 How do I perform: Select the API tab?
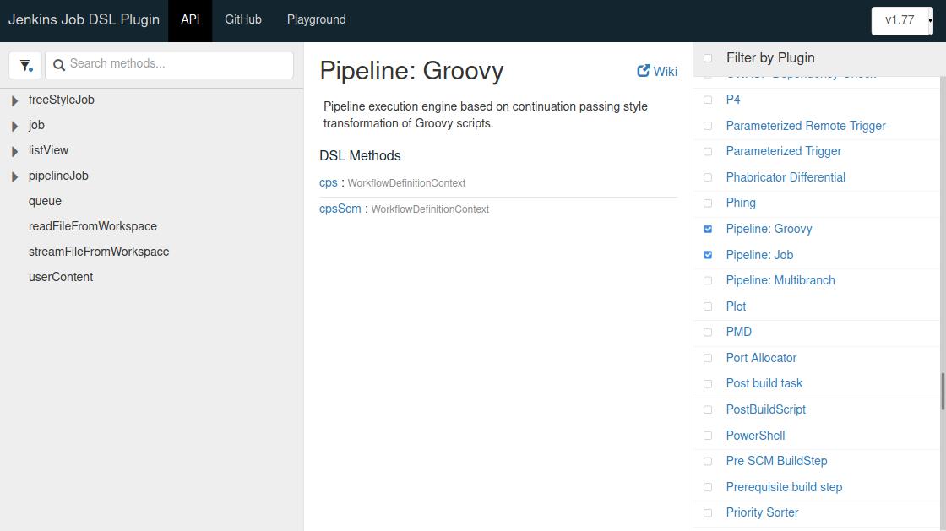pyautogui.click(x=190, y=19)
